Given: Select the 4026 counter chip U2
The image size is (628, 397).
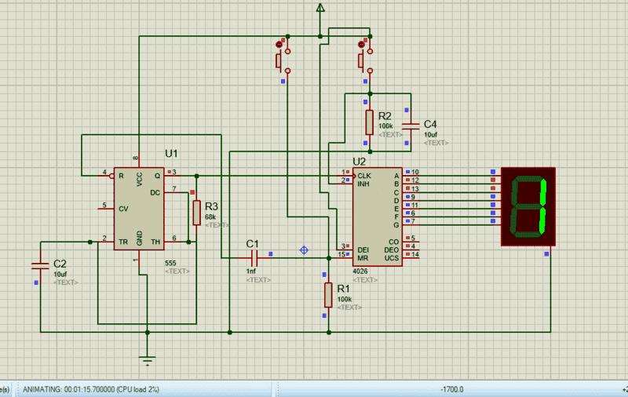Looking at the screenshot, I should (x=376, y=216).
